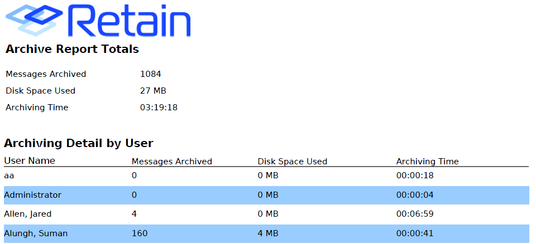Click the User Name column header
The image size is (536, 244).
(x=30, y=161)
